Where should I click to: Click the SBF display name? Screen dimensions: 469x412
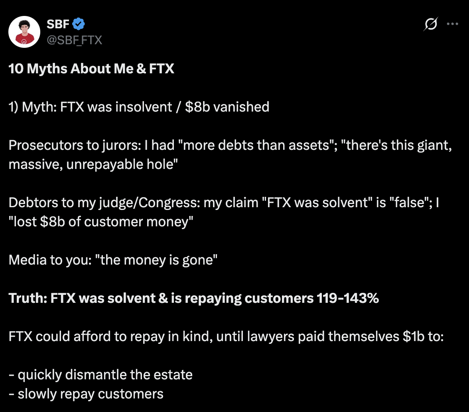(x=57, y=24)
